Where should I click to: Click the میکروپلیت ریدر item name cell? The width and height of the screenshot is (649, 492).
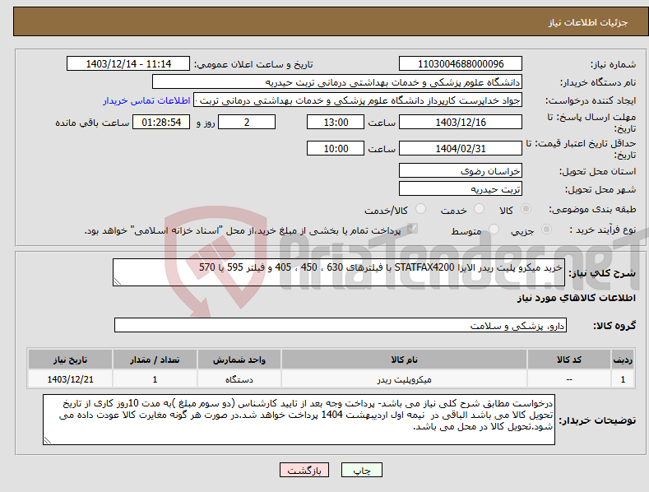(404, 379)
